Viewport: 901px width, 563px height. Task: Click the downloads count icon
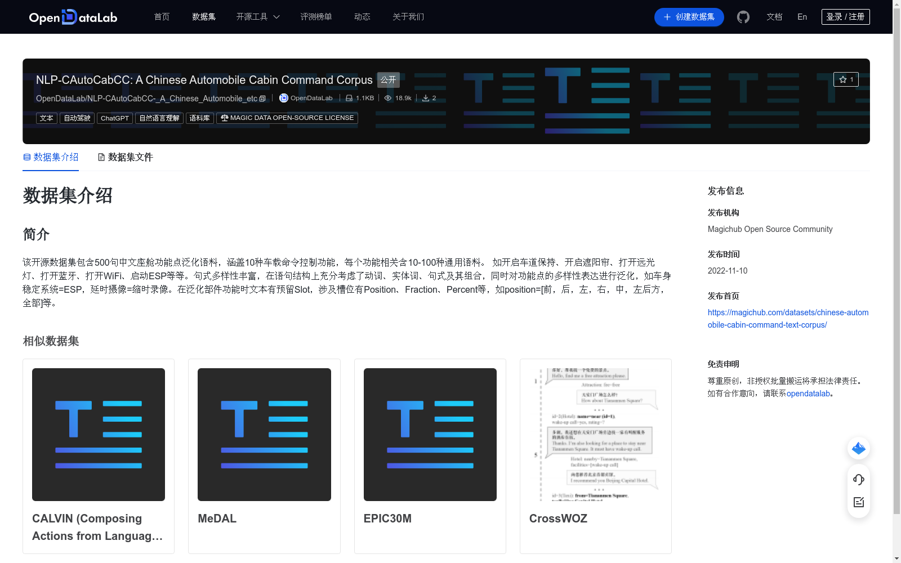point(426,98)
